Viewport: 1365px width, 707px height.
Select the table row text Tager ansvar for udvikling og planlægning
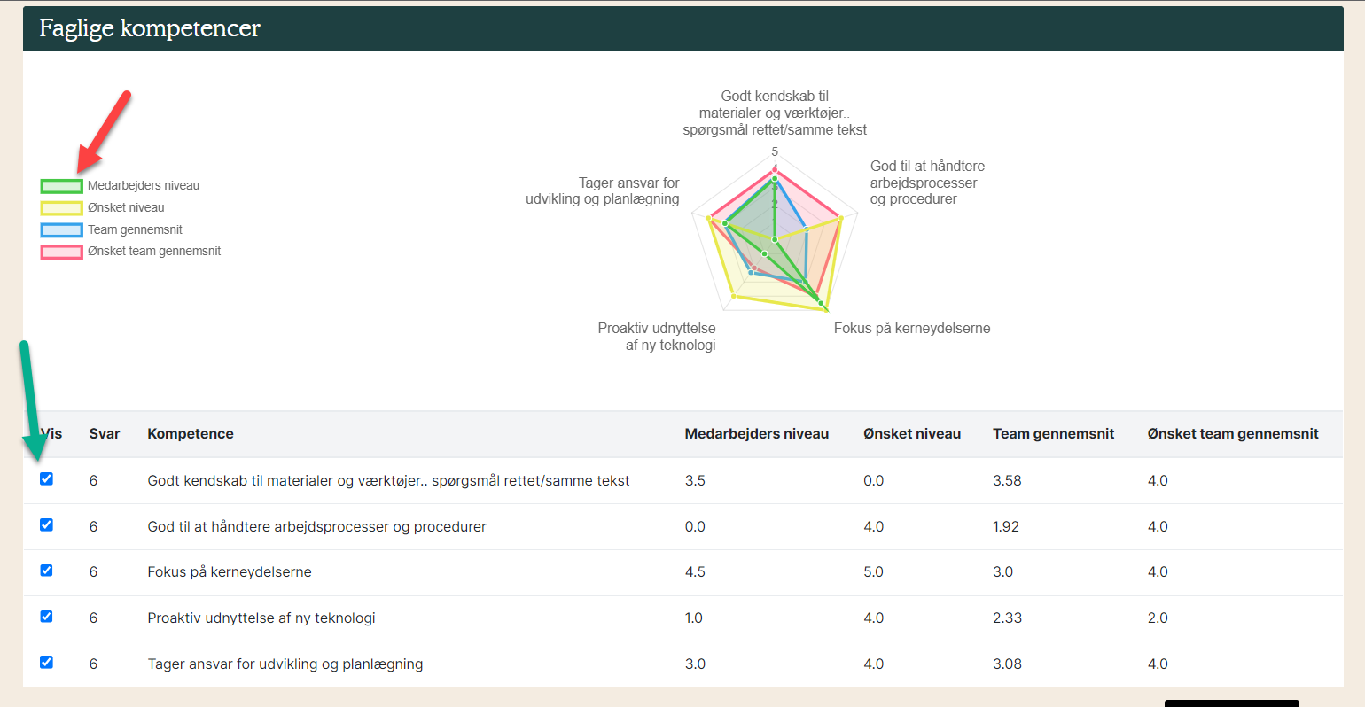[285, 664]
